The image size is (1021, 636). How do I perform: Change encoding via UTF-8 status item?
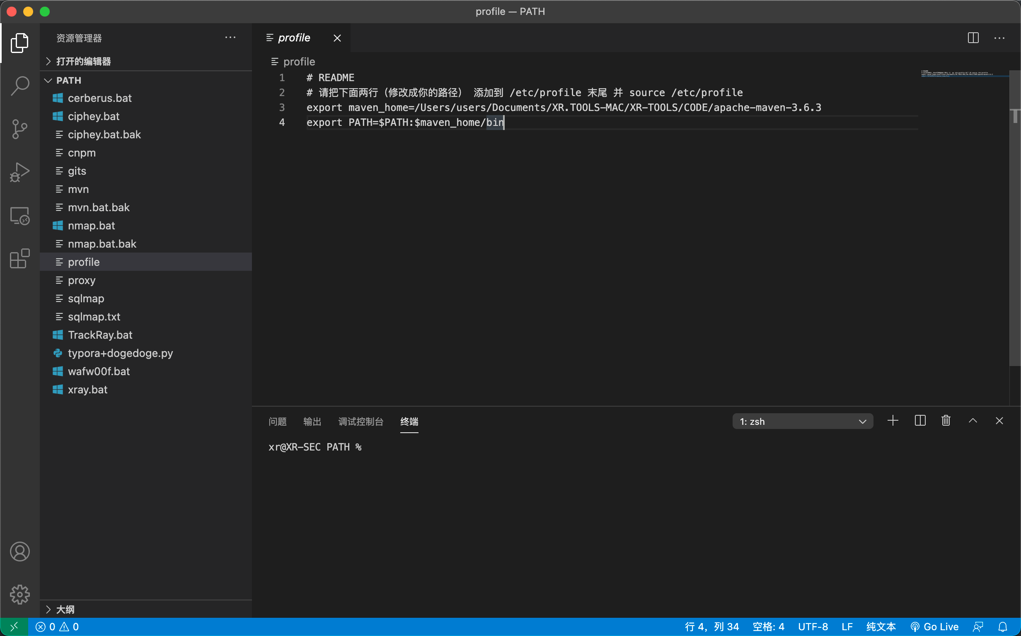tap(813, 627)
